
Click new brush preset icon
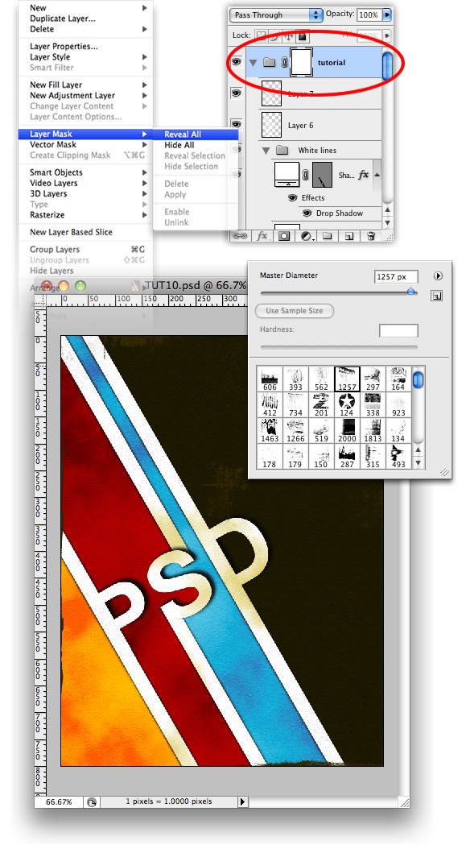tap(437, 296)
